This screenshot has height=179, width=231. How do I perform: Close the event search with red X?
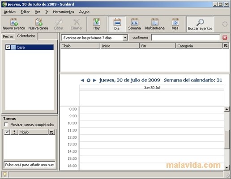pyautogui.click(x=225, y=38)
